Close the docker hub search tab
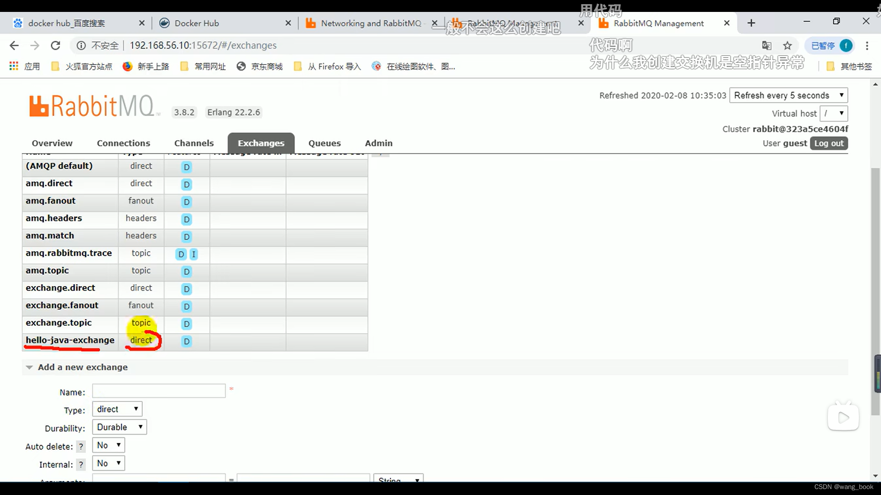This screenshot has width=881, height=495. click(142, 23)
